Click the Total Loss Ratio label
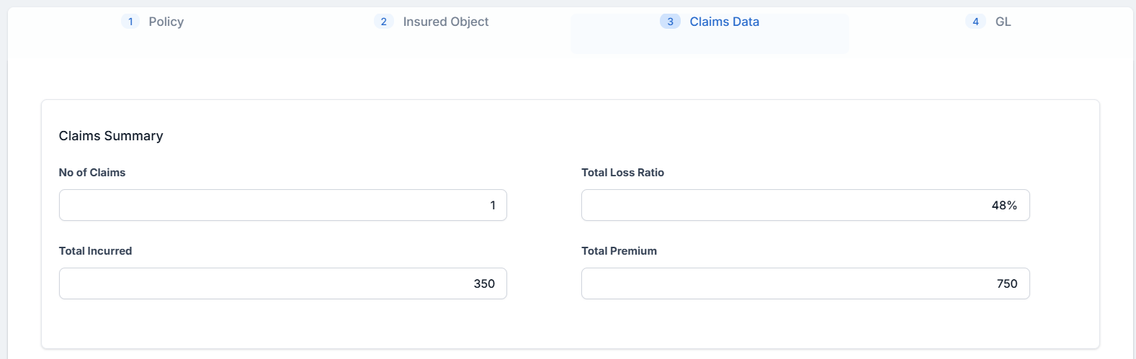 [622, 173]
